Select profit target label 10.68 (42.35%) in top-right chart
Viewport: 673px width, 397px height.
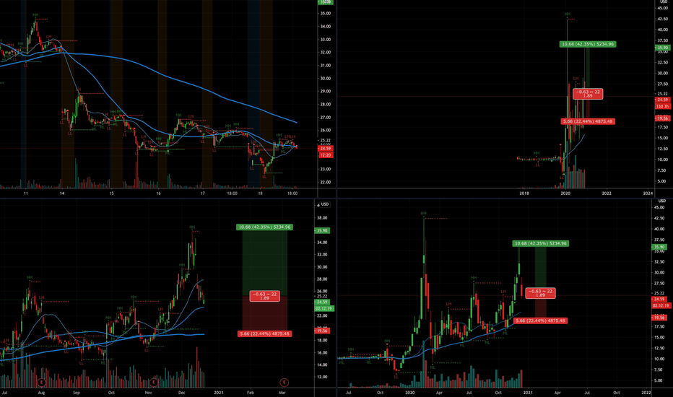point(588,44)
